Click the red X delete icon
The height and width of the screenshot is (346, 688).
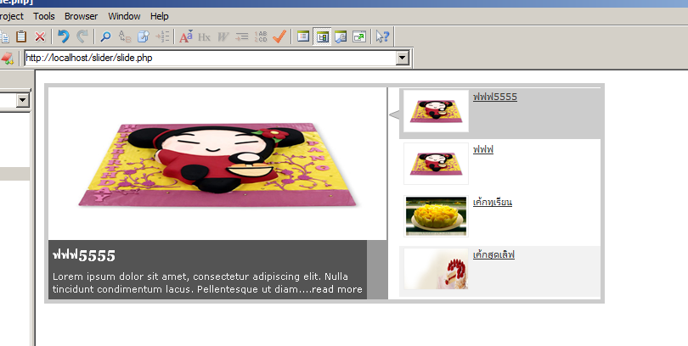point(40,36)
